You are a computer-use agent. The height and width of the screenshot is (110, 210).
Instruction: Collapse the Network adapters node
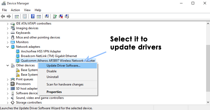[8, 47]
